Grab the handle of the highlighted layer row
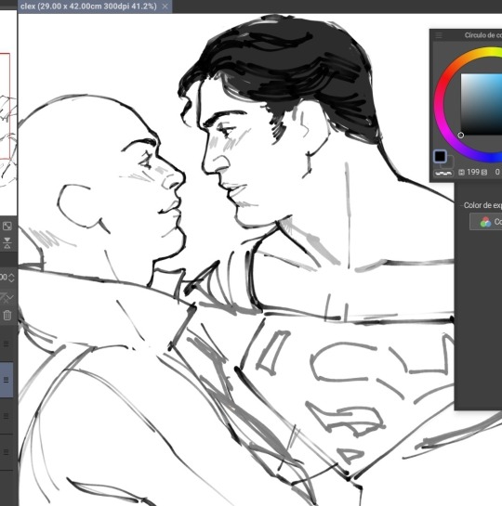This screenshot has height=506, width=502. [7, 380]
